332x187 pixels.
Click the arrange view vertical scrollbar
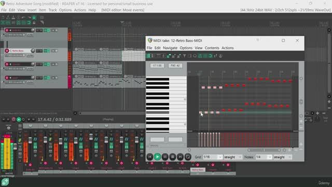coord(329,63)
